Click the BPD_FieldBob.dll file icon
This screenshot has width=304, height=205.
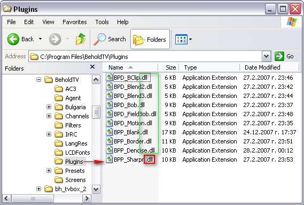(110, 114)
